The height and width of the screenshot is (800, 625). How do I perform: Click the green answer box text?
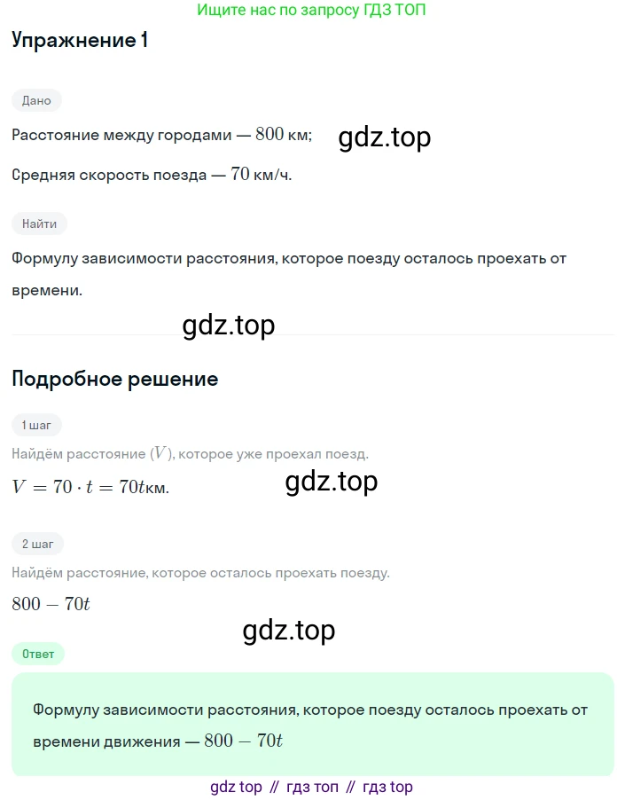310,725
